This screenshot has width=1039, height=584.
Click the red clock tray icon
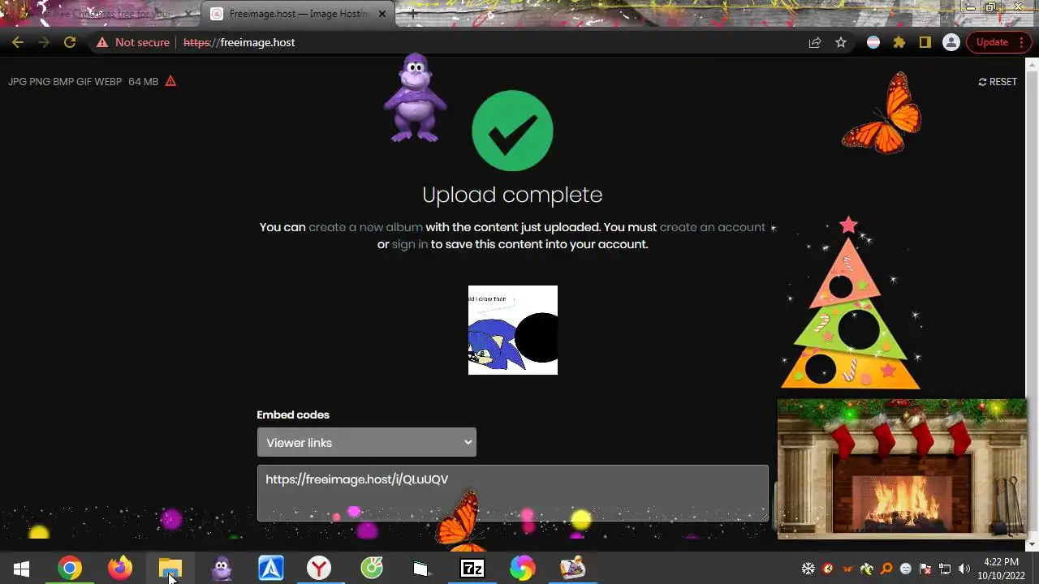coord(828,569)
